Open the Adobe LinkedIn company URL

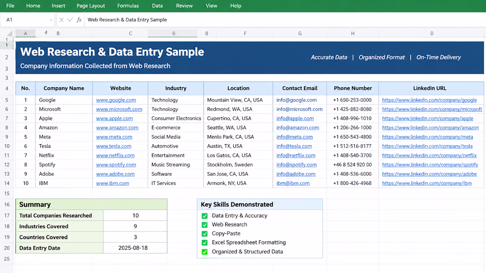(429, 174)
